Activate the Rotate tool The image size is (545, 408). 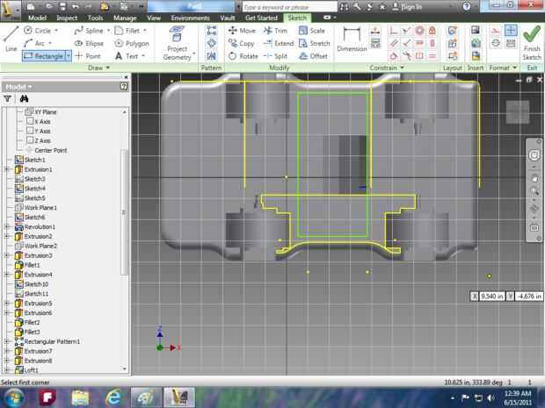243,56
